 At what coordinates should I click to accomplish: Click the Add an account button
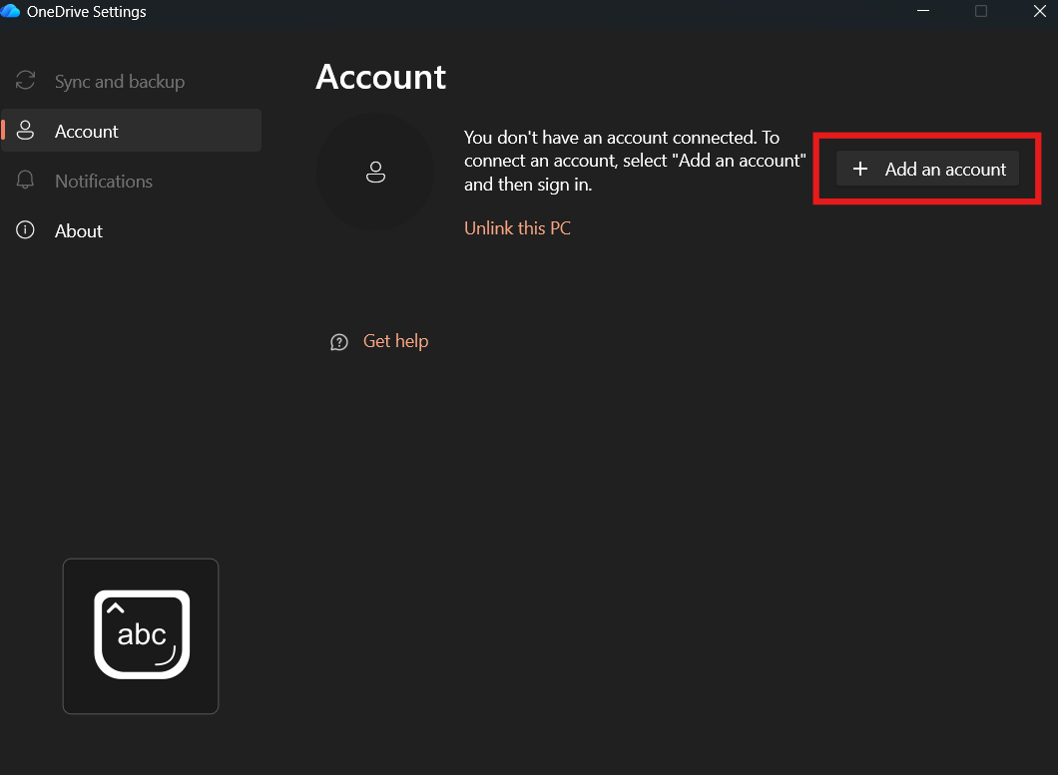927,169
